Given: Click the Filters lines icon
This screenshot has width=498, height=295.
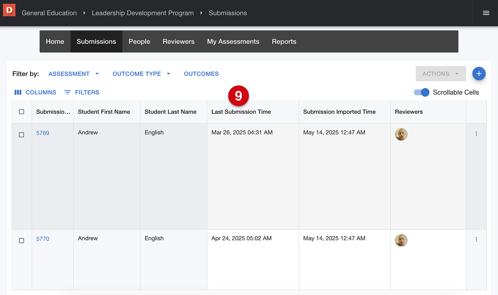Looking at the screenshot, I should 67,92.
